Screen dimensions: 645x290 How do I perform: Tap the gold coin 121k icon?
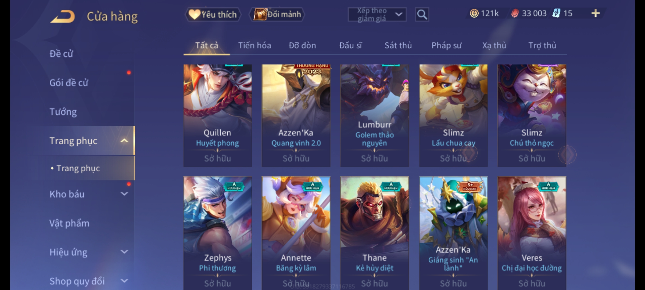(x=474, y=13)
